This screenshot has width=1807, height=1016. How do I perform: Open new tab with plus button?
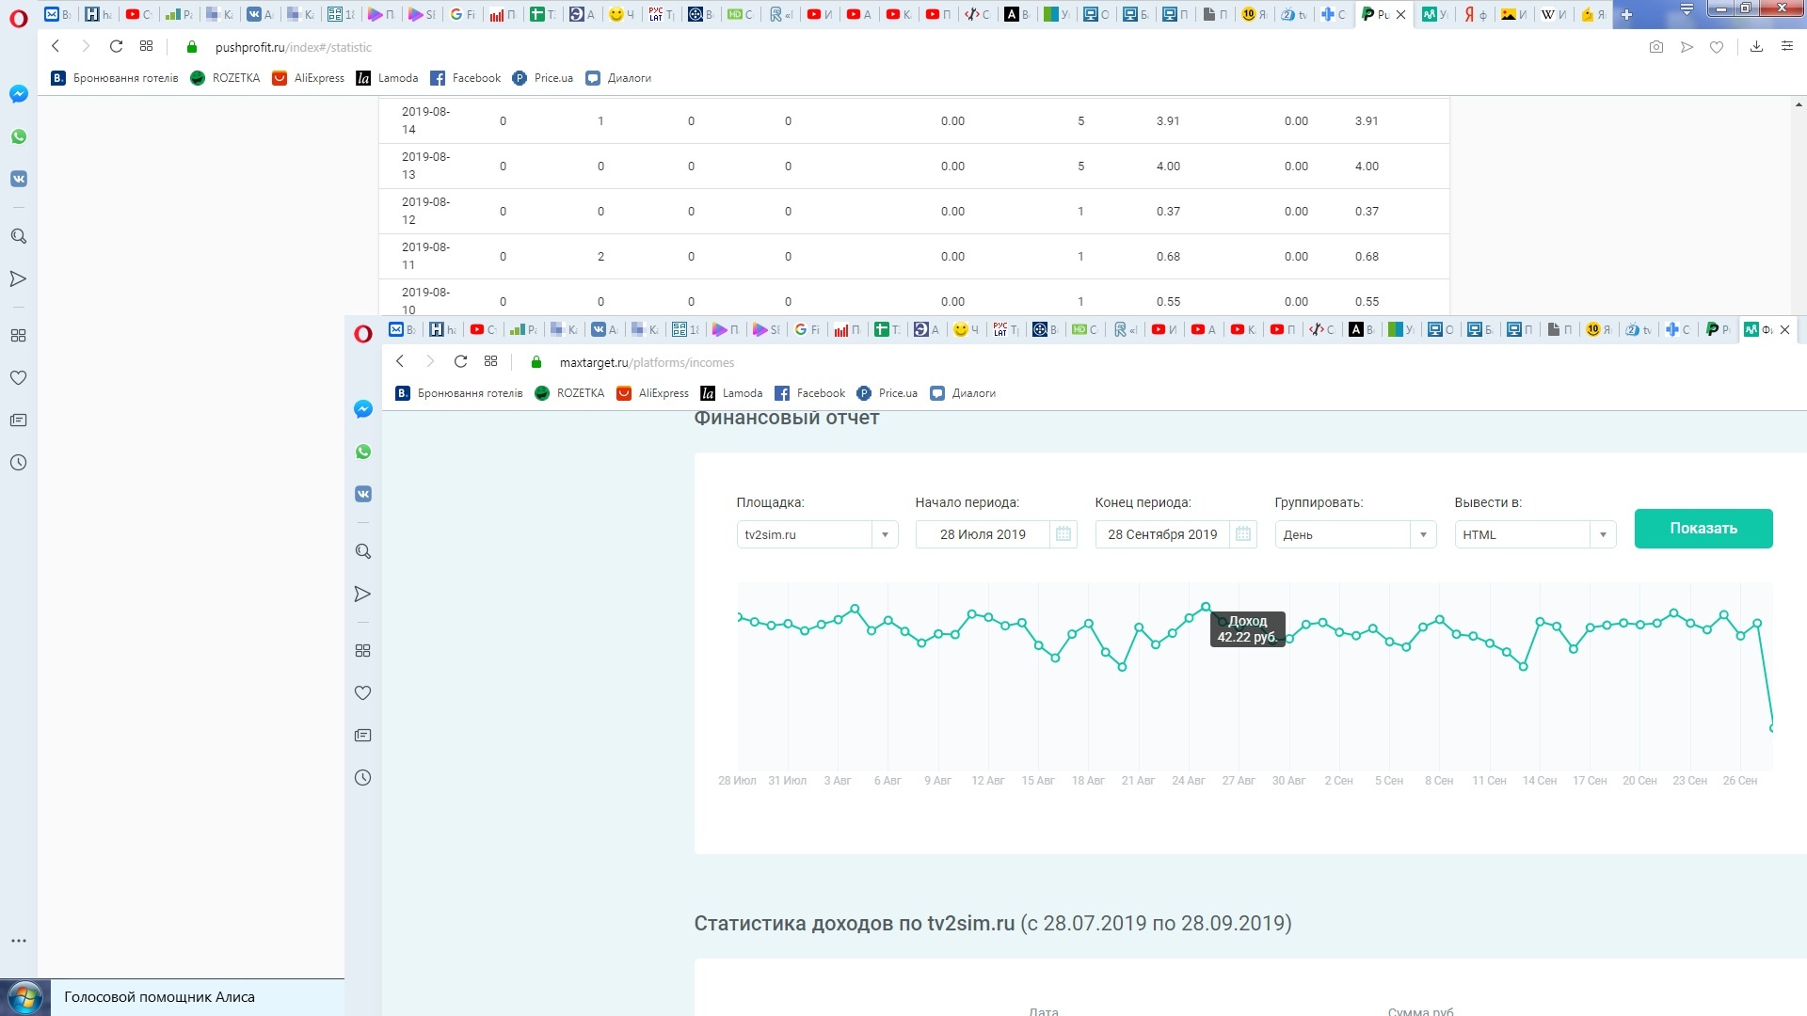coord(1626,14)
